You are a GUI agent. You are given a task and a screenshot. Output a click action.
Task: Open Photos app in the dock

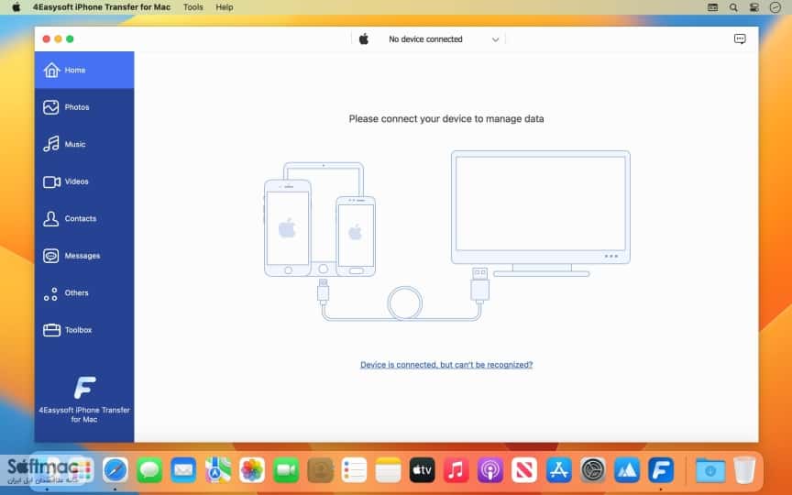251,470
